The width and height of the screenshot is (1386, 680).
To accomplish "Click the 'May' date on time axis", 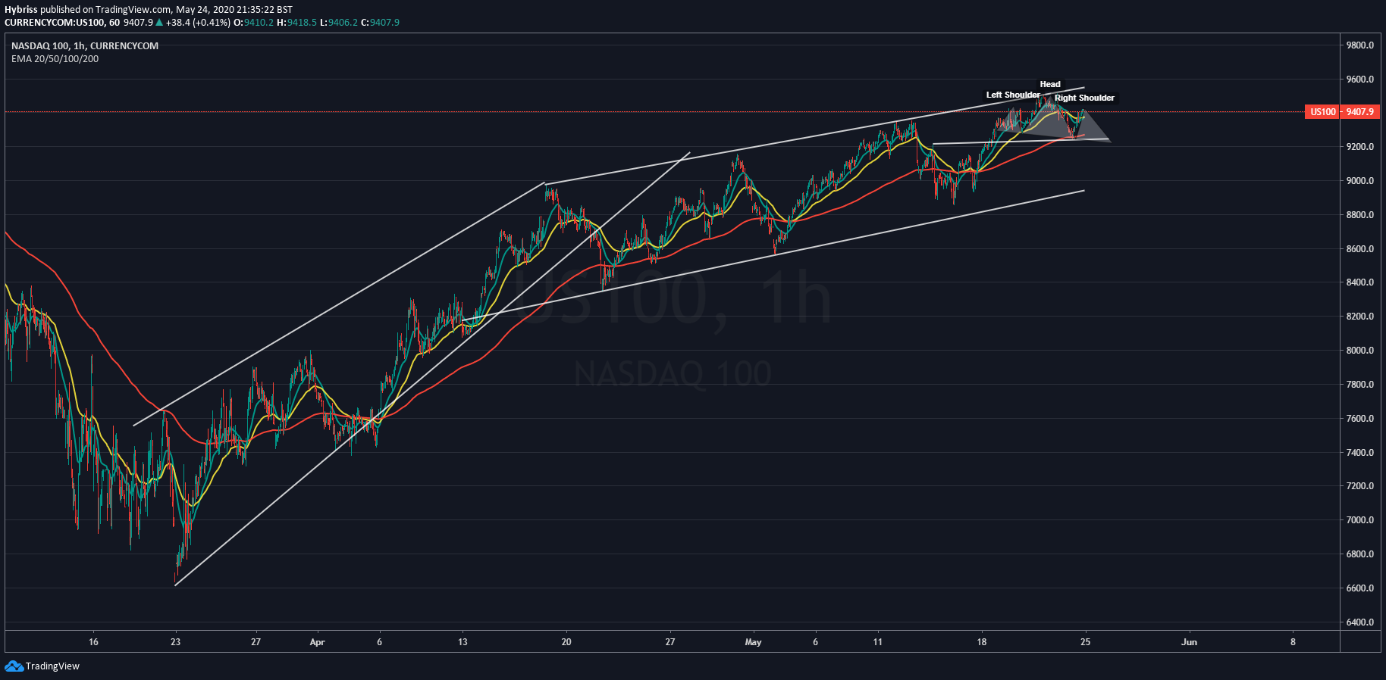I will [x=753, y=642].
